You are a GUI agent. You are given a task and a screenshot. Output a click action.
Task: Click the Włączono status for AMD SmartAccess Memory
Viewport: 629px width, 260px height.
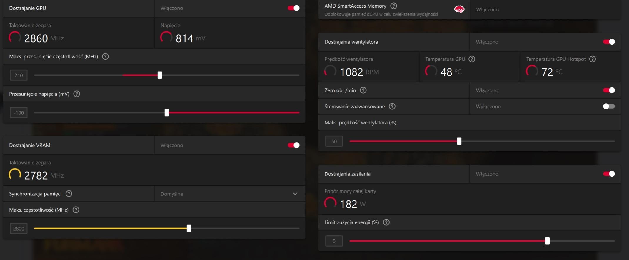coord(487,10)
